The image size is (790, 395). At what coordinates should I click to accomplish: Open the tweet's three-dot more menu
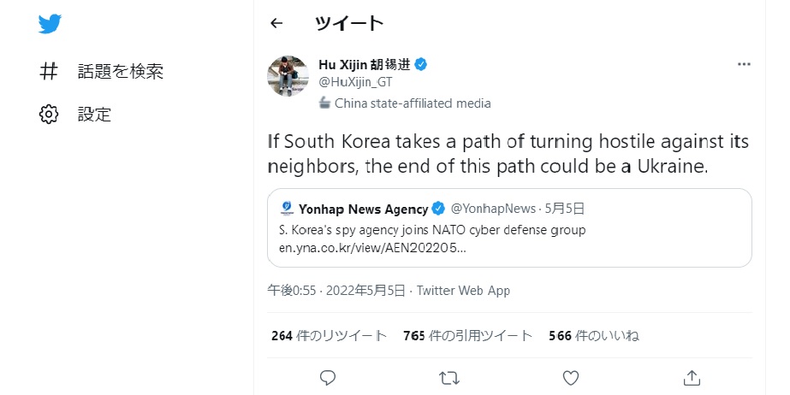(x=744, y=65)
